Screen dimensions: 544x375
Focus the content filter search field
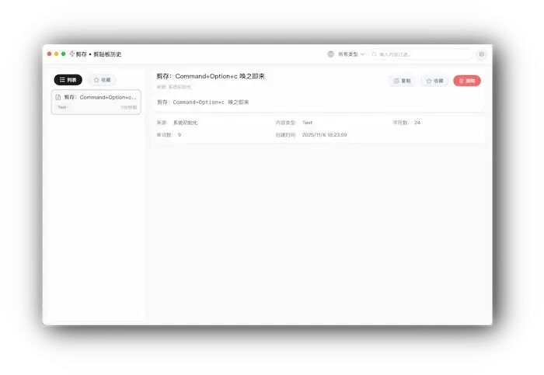(x=421, y=54)
